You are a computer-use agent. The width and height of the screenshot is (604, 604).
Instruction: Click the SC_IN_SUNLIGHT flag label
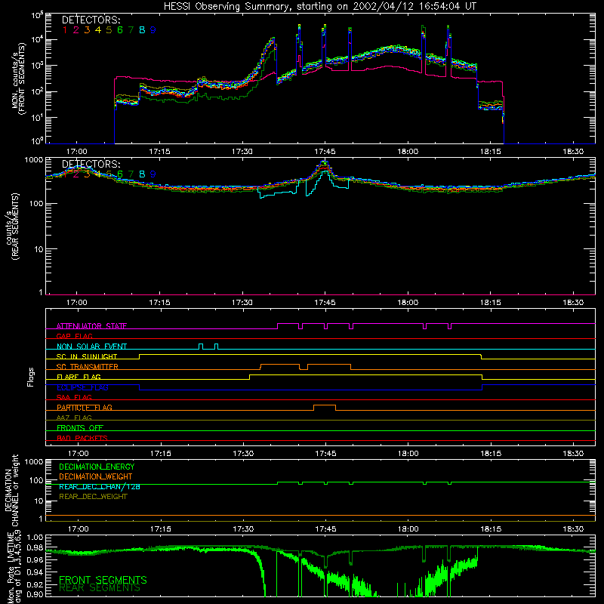[87, 356]
